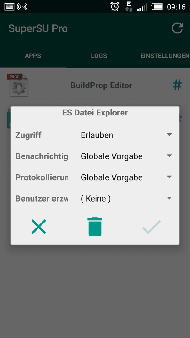Image resolution: width=190 pixels, height=338 pixels.
Task: Tap the alarm clock status bar icon
Action: pyautogui.click(x=115, y=7)
